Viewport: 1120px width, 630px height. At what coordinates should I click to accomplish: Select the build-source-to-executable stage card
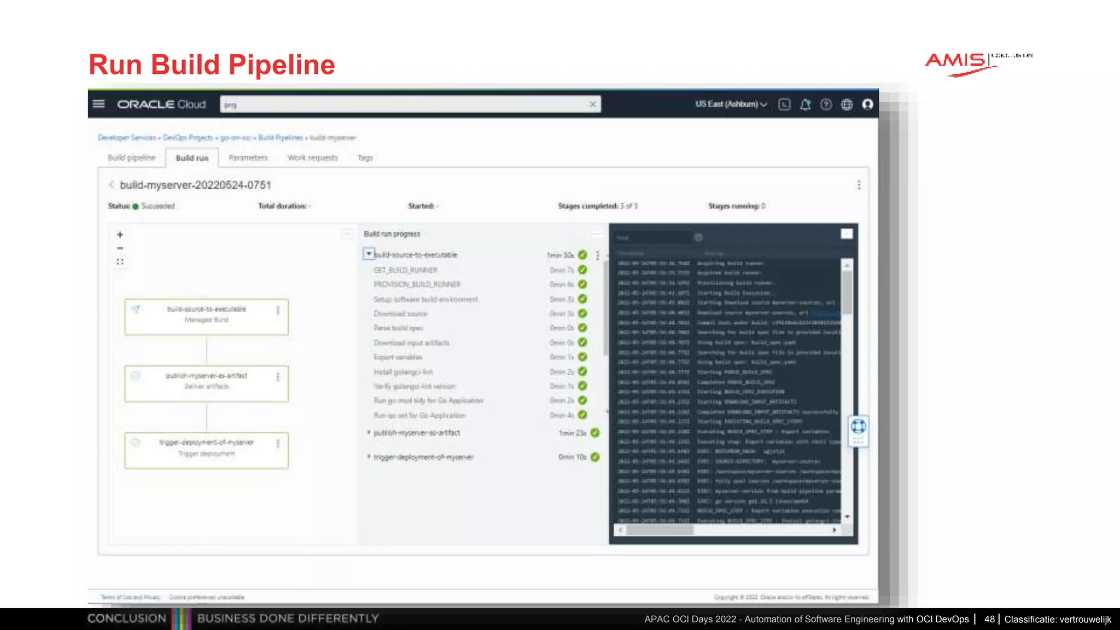tap(206, 317)
